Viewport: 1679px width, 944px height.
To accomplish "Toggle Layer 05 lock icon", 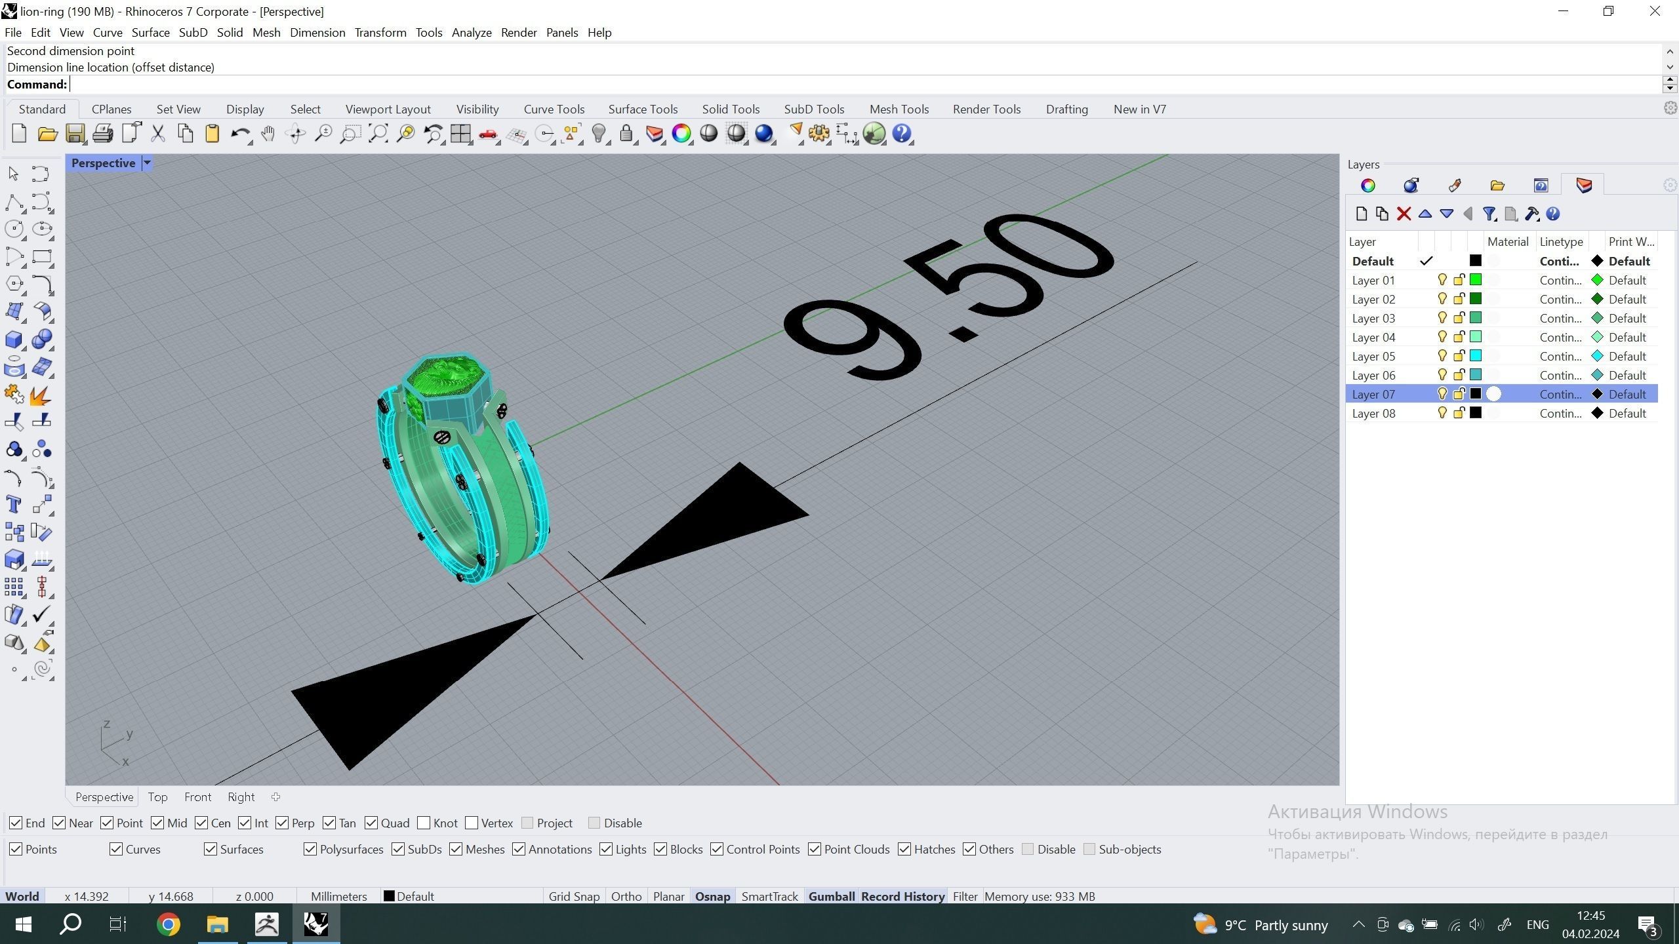I will click(x=1459, y=356).
